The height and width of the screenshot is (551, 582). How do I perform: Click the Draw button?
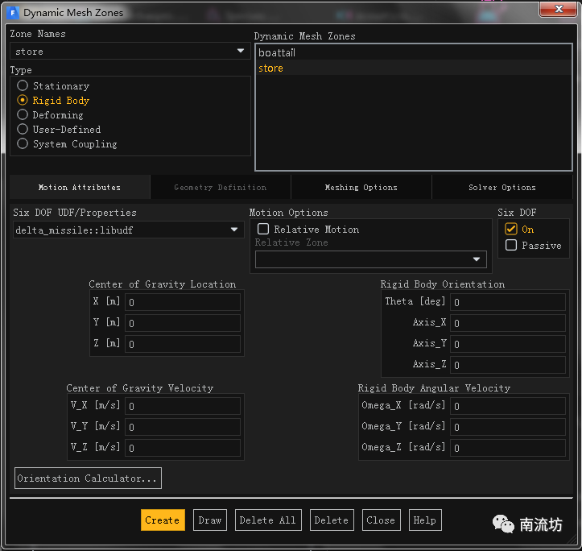209,520
